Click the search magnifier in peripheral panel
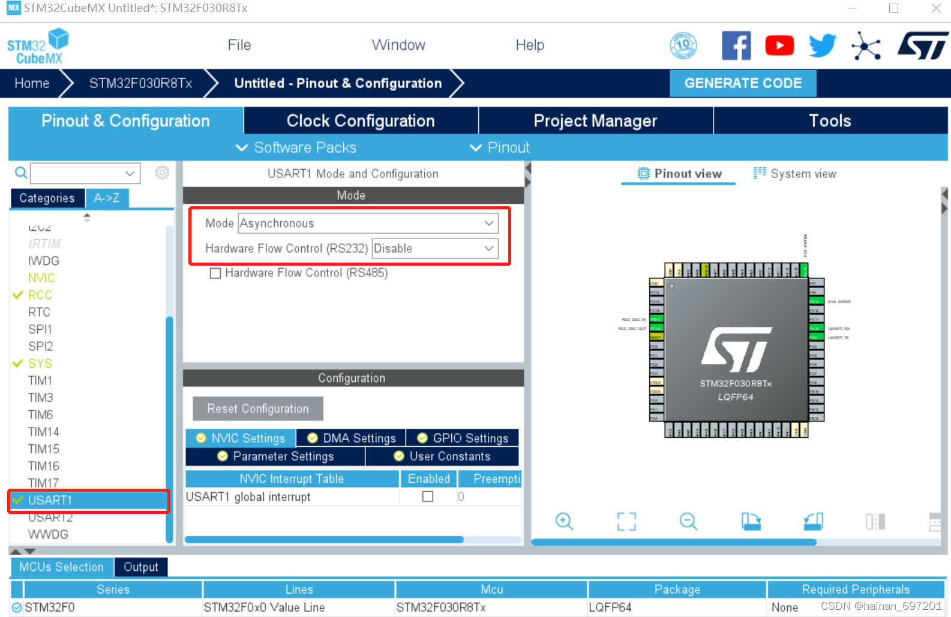 pyautogui.click(x=20, y=173)
